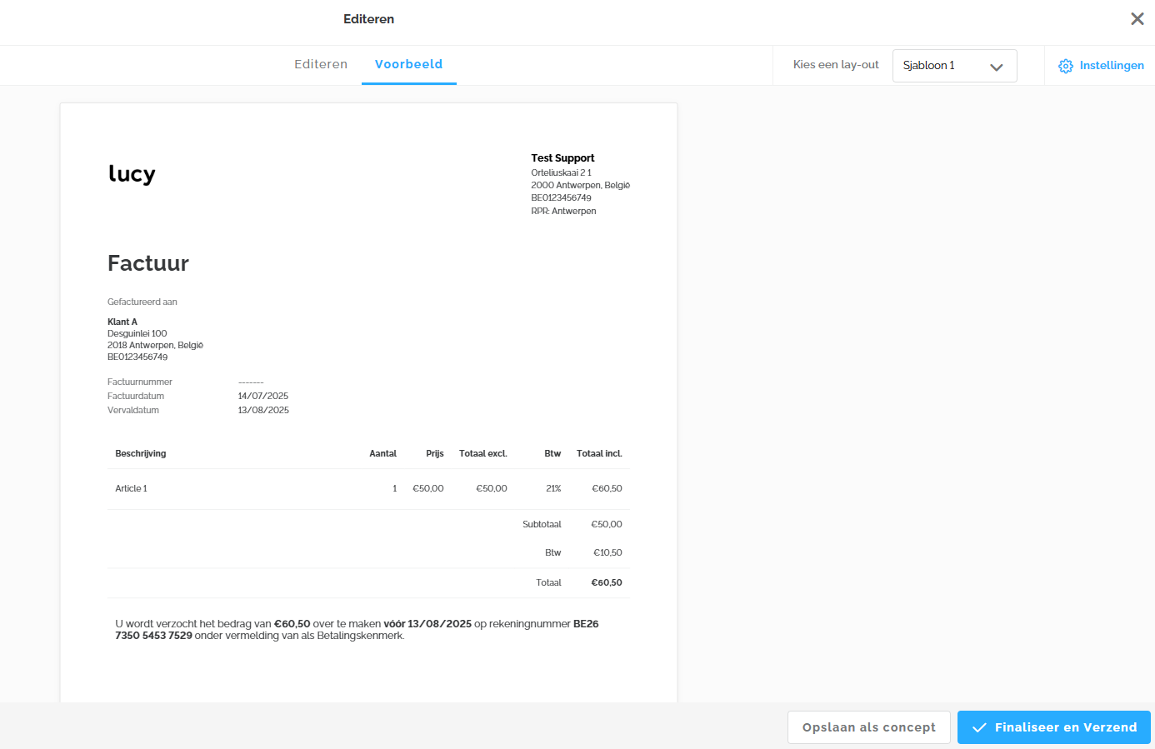Click the Factuurdatum value 14/07/2025

pos(263,396)
